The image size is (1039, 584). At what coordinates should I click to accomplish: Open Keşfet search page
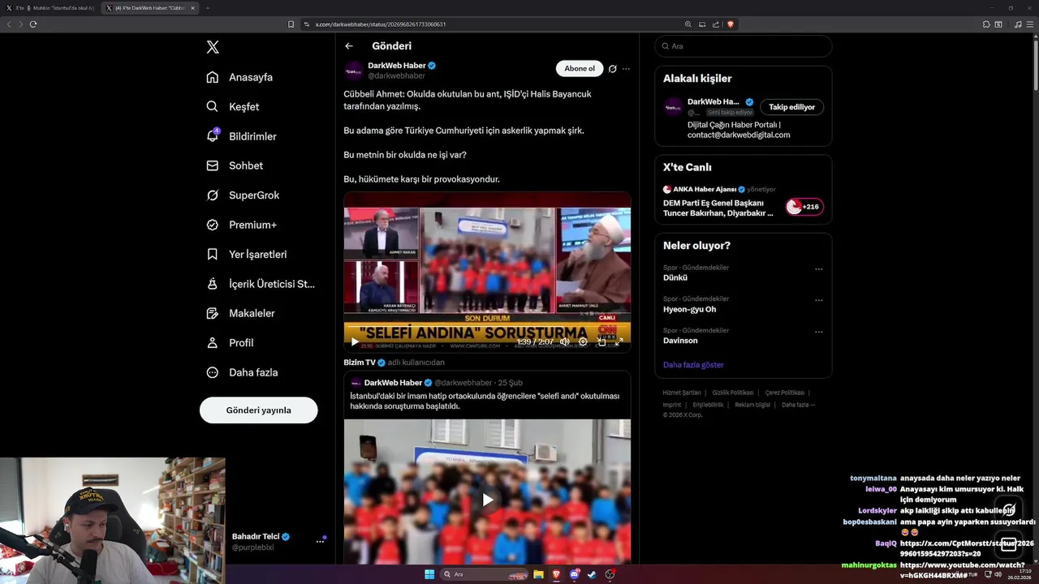233,106
